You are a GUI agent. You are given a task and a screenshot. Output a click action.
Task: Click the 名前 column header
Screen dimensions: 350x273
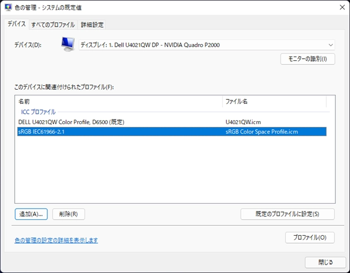[x=120, y=102]
